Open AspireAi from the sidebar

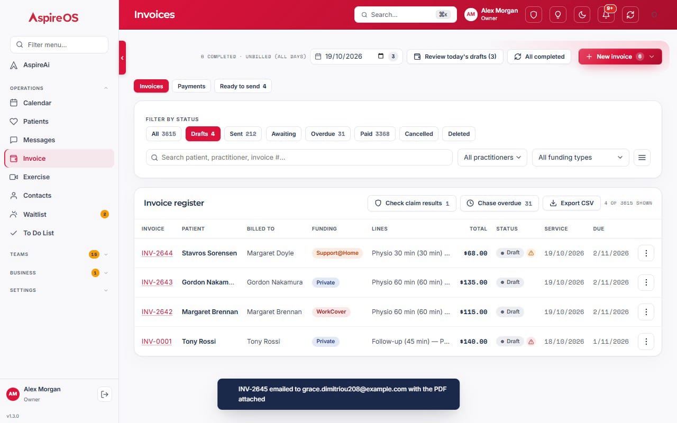pyautogui.click(x=59, y=65)
